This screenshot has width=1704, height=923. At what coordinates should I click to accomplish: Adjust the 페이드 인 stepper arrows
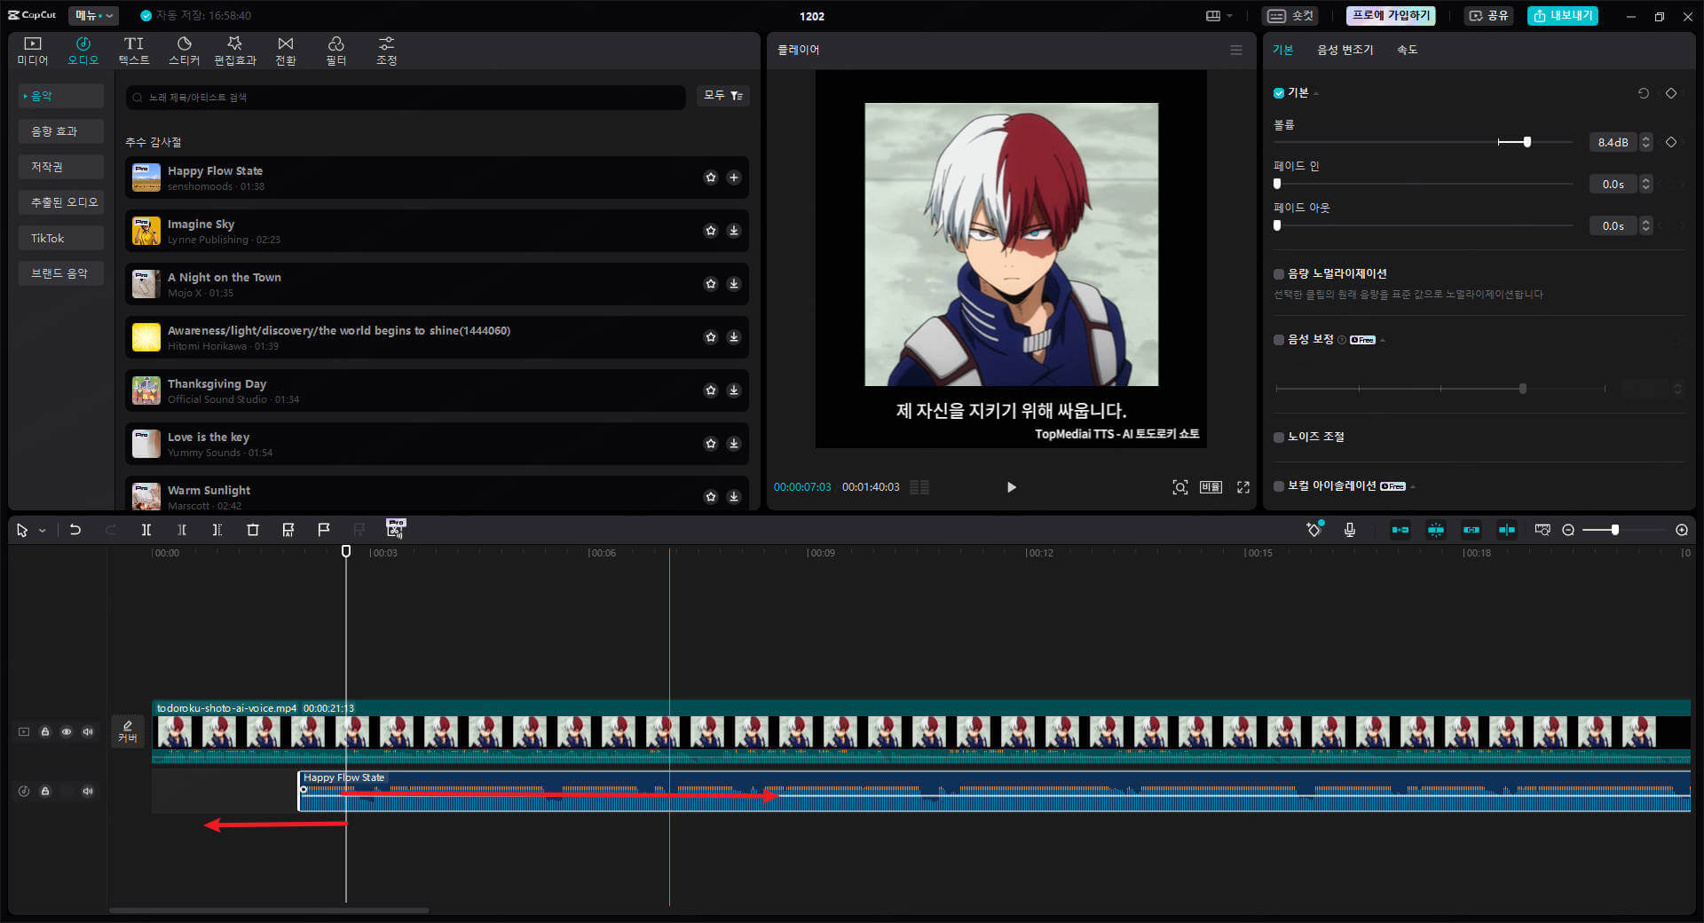(x=1646, y=185)
